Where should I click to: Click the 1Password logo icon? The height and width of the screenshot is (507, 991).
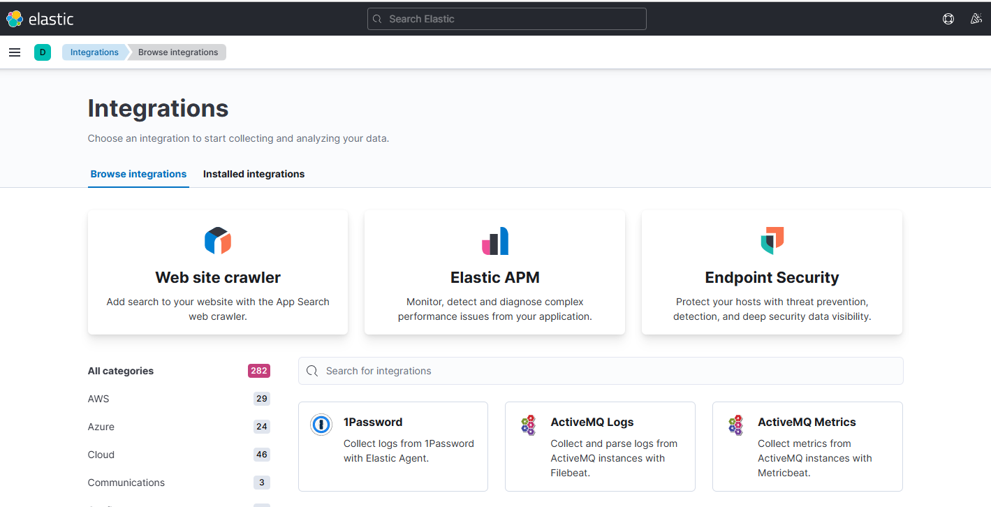click(x=321, y=424)
